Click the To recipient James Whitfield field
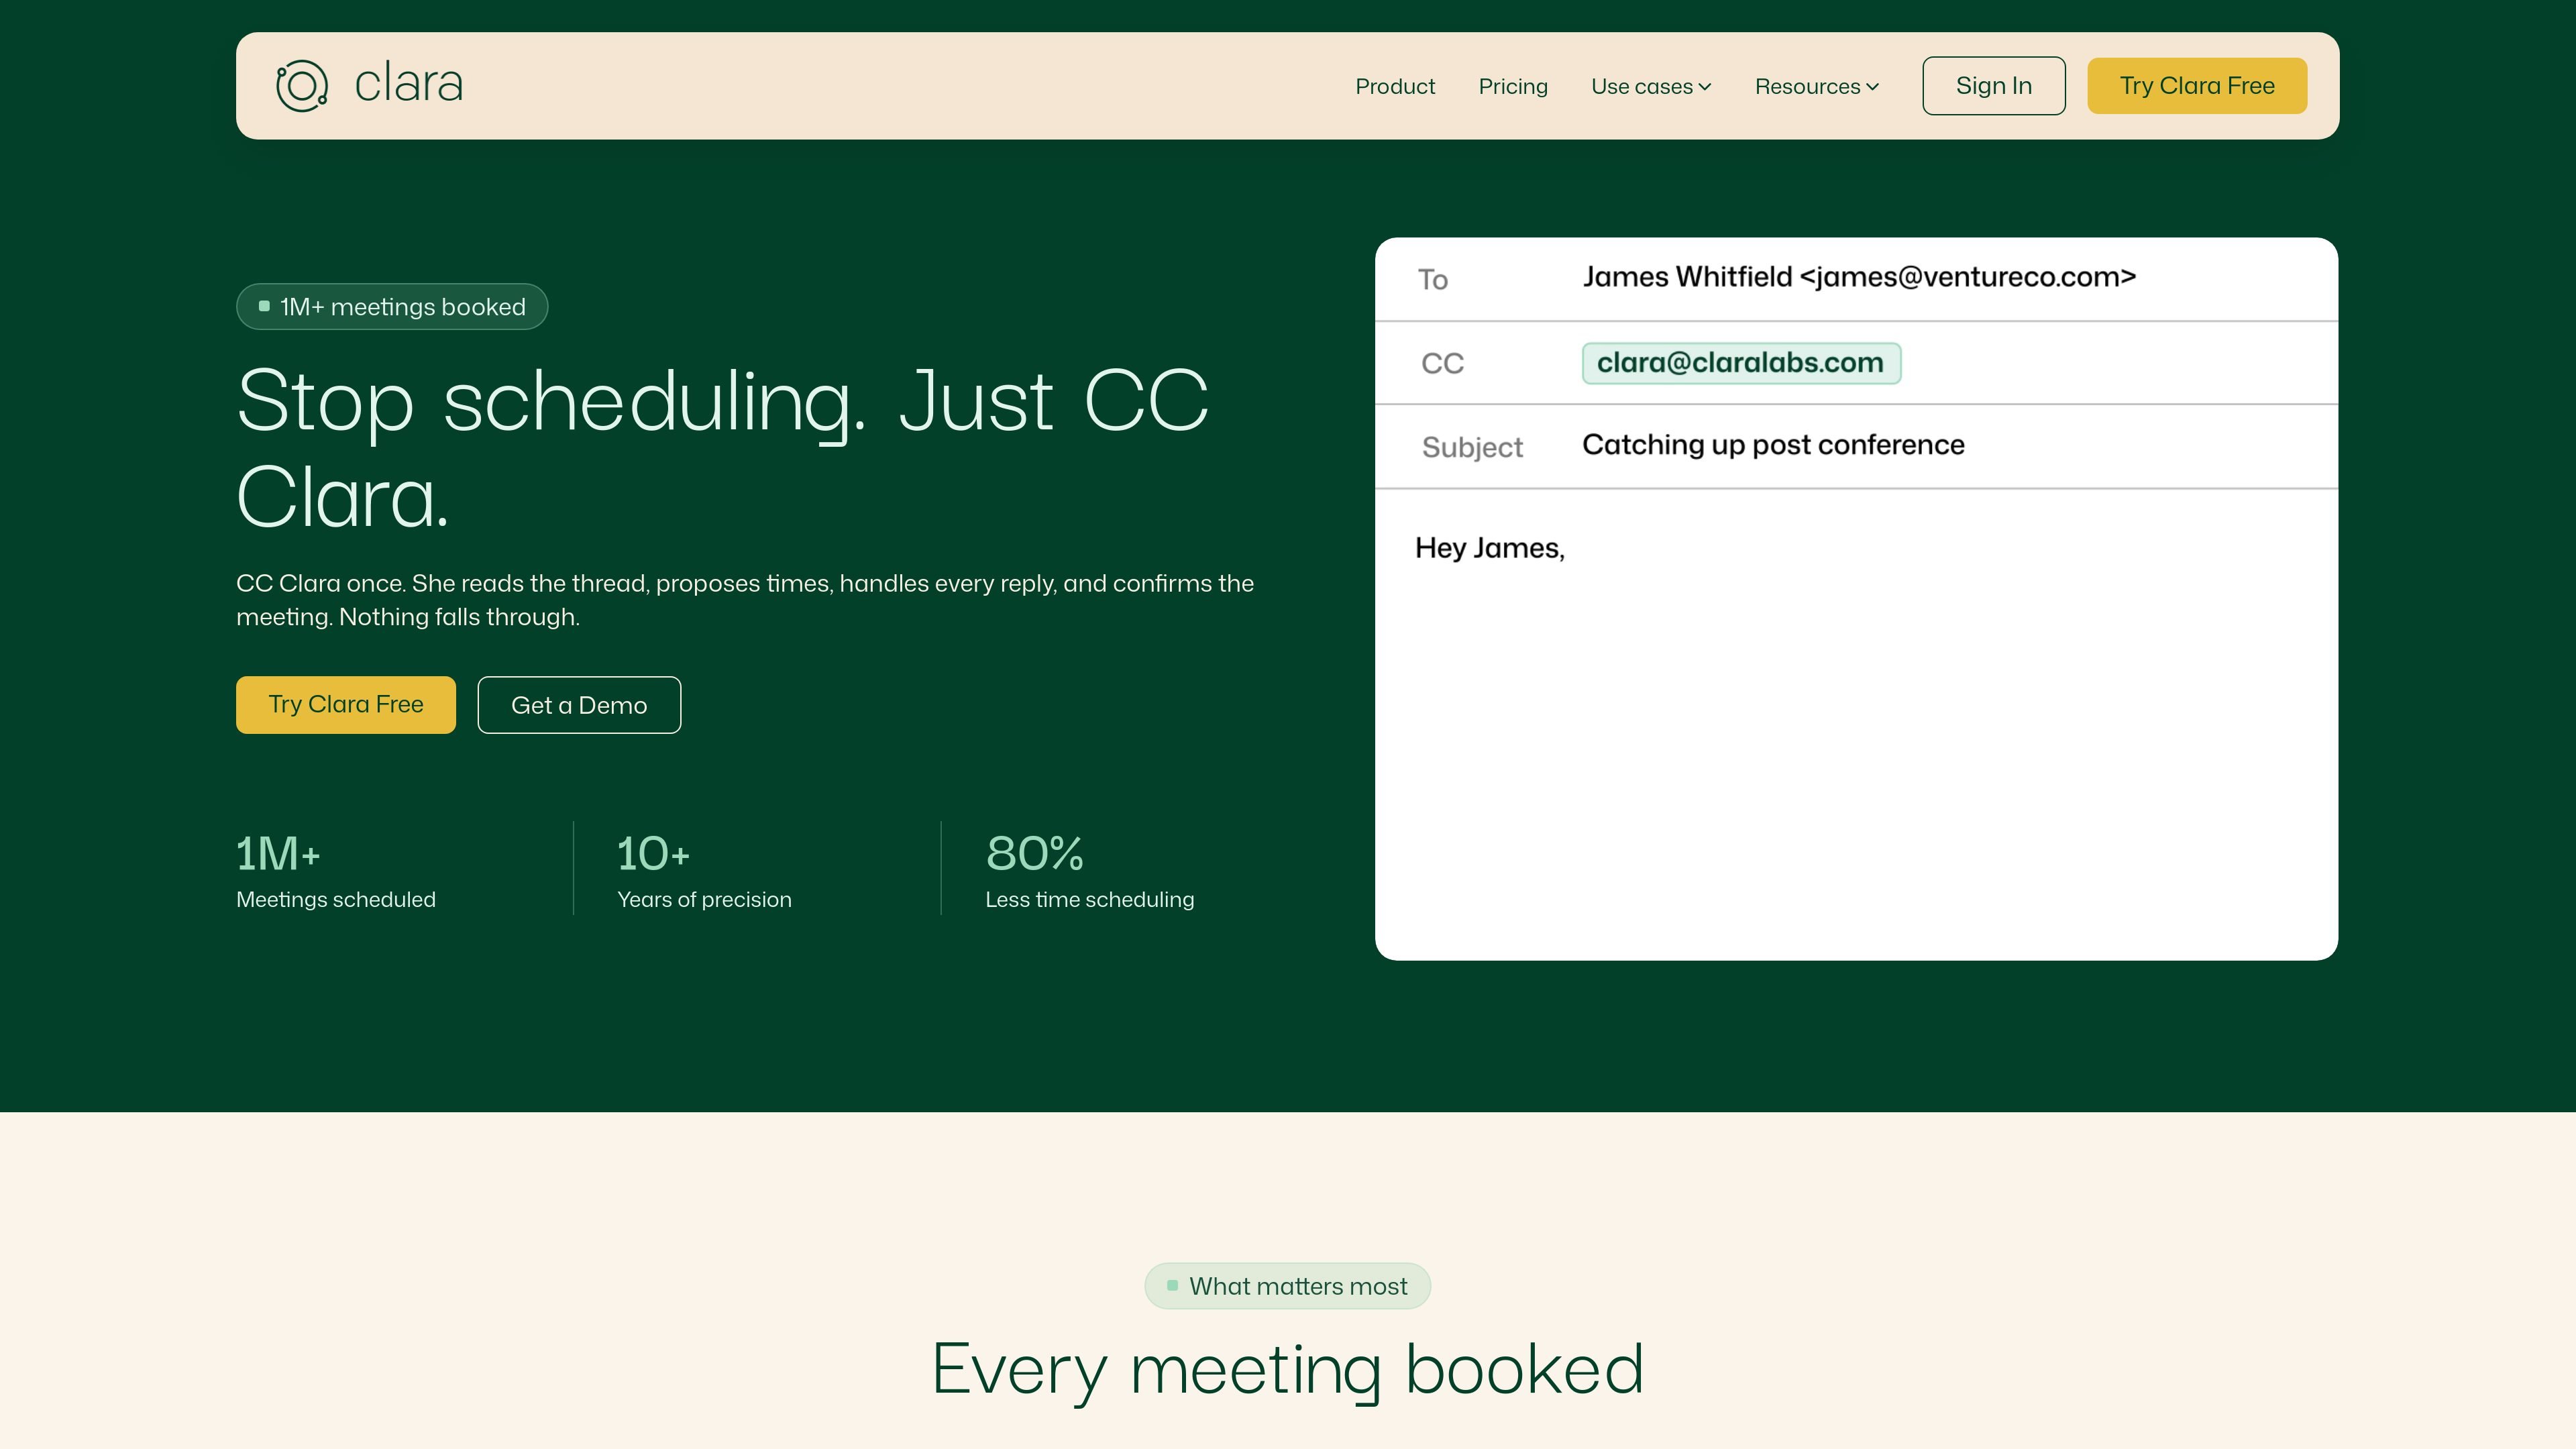This screenshot has height=1449, width=2576. pyautogui.click(x=1858, y=277)
